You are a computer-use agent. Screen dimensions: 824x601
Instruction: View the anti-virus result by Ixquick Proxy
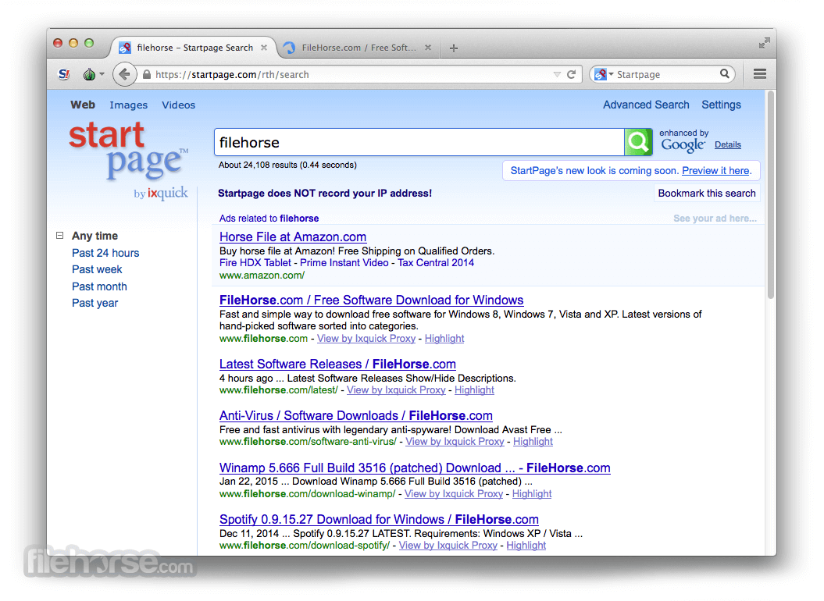[x=455, y=441]
